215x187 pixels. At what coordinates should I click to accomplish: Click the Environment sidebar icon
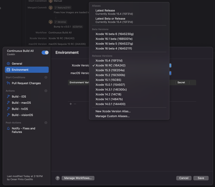(8, 70)
